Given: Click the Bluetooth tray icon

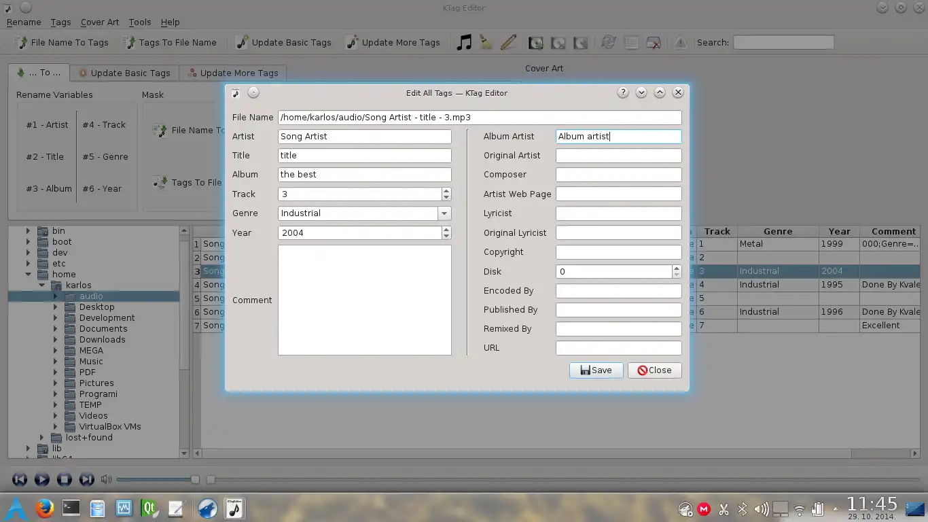Looking at the screenshot, I should tap(743, 508).
